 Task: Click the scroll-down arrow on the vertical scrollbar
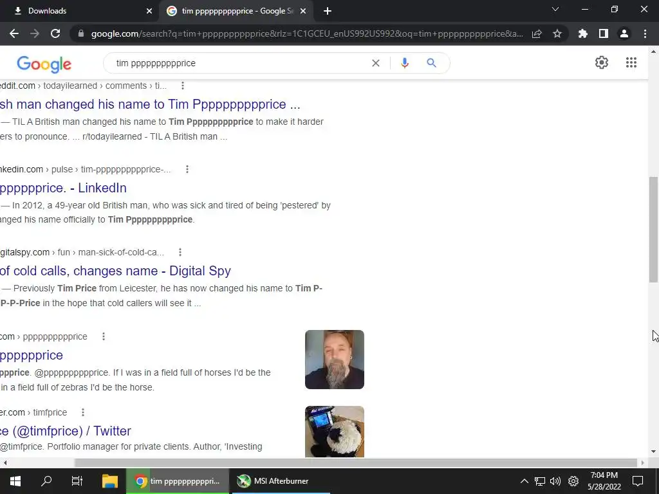click(653, 452)
